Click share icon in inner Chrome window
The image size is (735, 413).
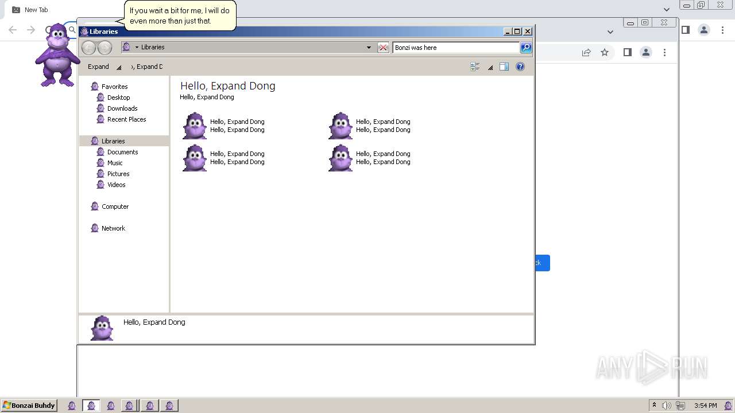point(586,52)
